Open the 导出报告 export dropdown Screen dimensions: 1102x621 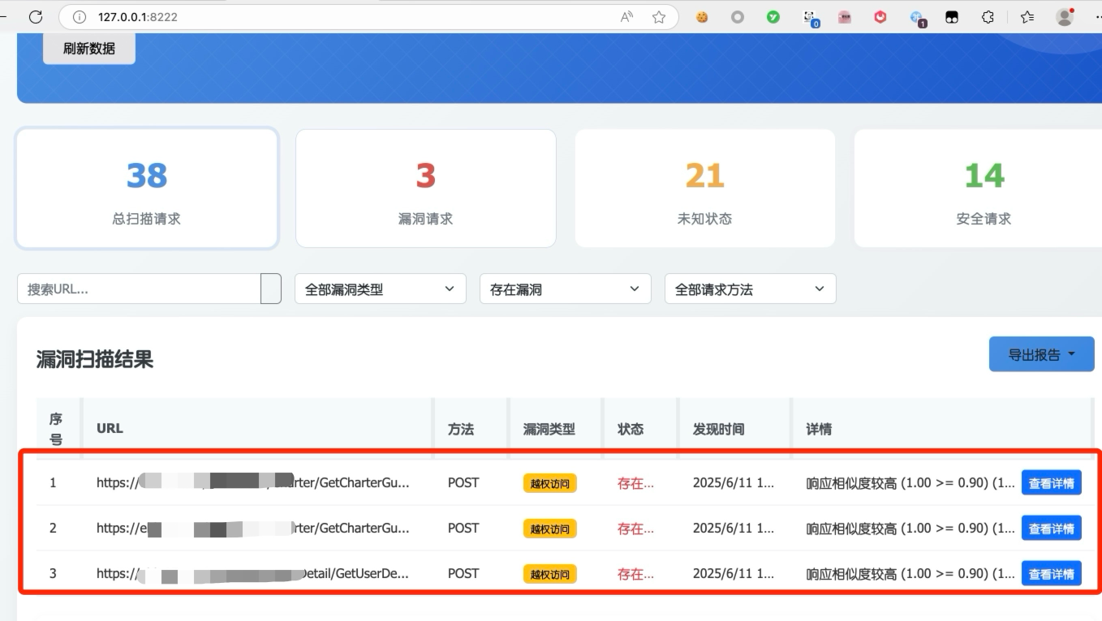coord(1041,354)
